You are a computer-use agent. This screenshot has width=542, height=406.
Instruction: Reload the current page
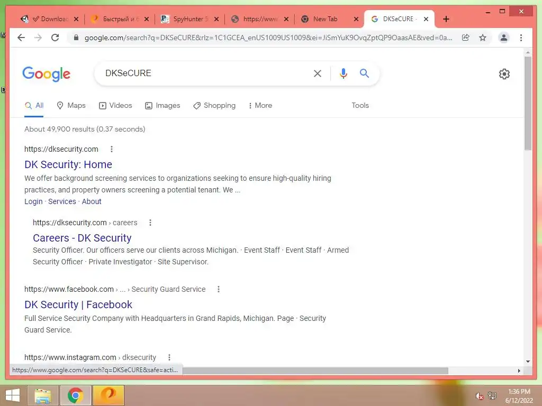(x=55, y=38)
